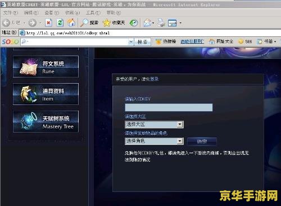Open the underlined blue link on SOSO toolbar
281x206 pixels.
coord(192,42)
